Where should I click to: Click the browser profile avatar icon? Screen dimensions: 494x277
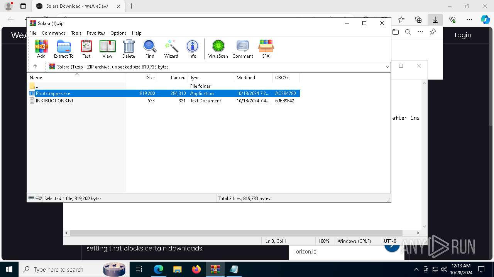coord(8,6)
